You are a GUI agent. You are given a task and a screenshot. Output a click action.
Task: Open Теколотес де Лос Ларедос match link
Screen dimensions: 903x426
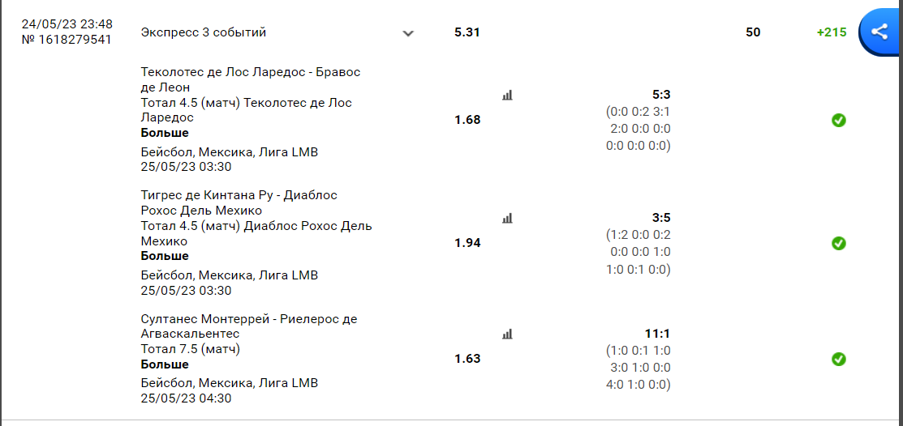[x=251, y=79]
